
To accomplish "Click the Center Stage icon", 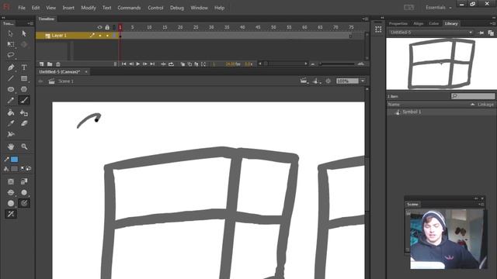I will (328, 81).
